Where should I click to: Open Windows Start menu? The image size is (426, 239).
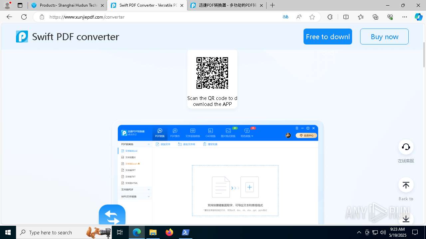pos(8,232)
